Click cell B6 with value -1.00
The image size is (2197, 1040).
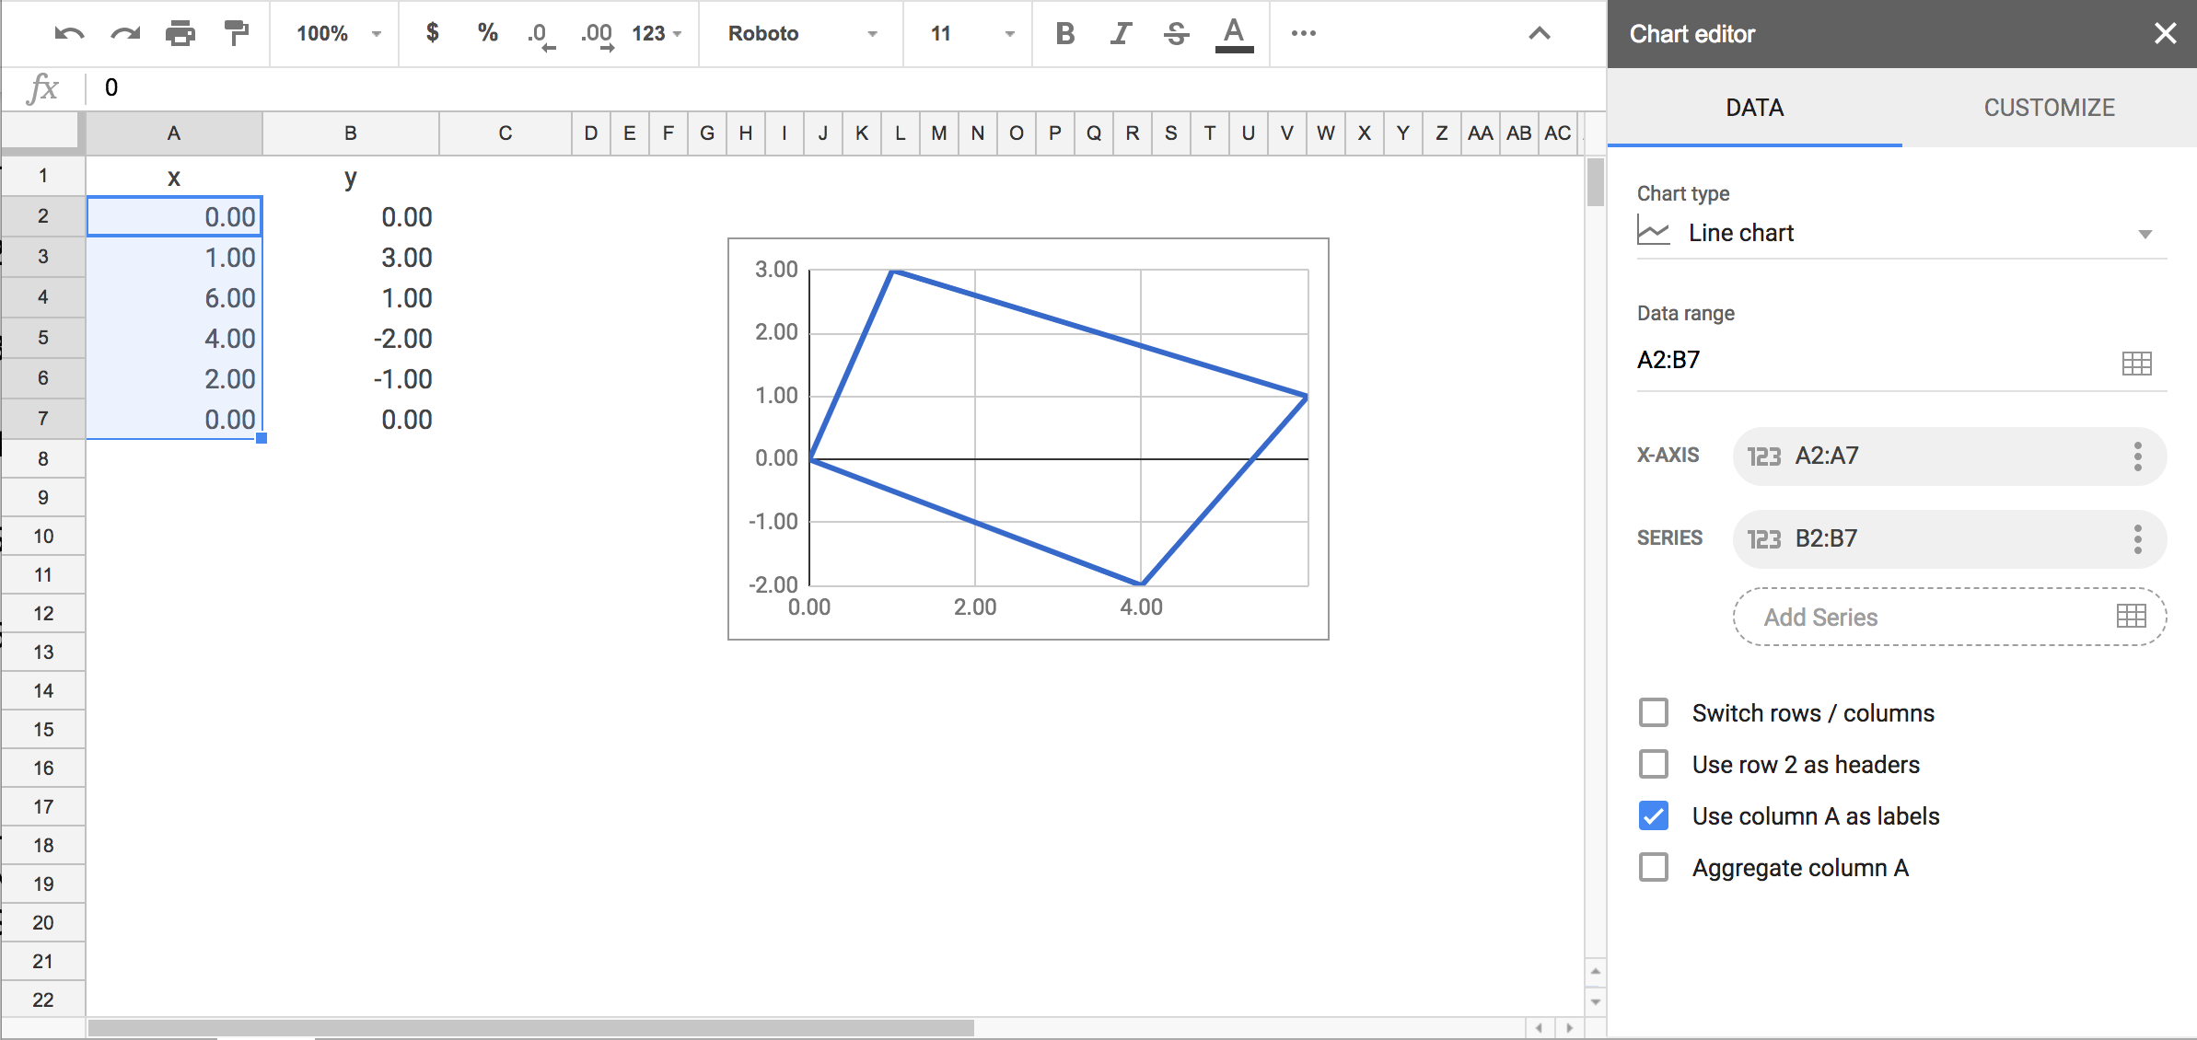pos(351,379)
